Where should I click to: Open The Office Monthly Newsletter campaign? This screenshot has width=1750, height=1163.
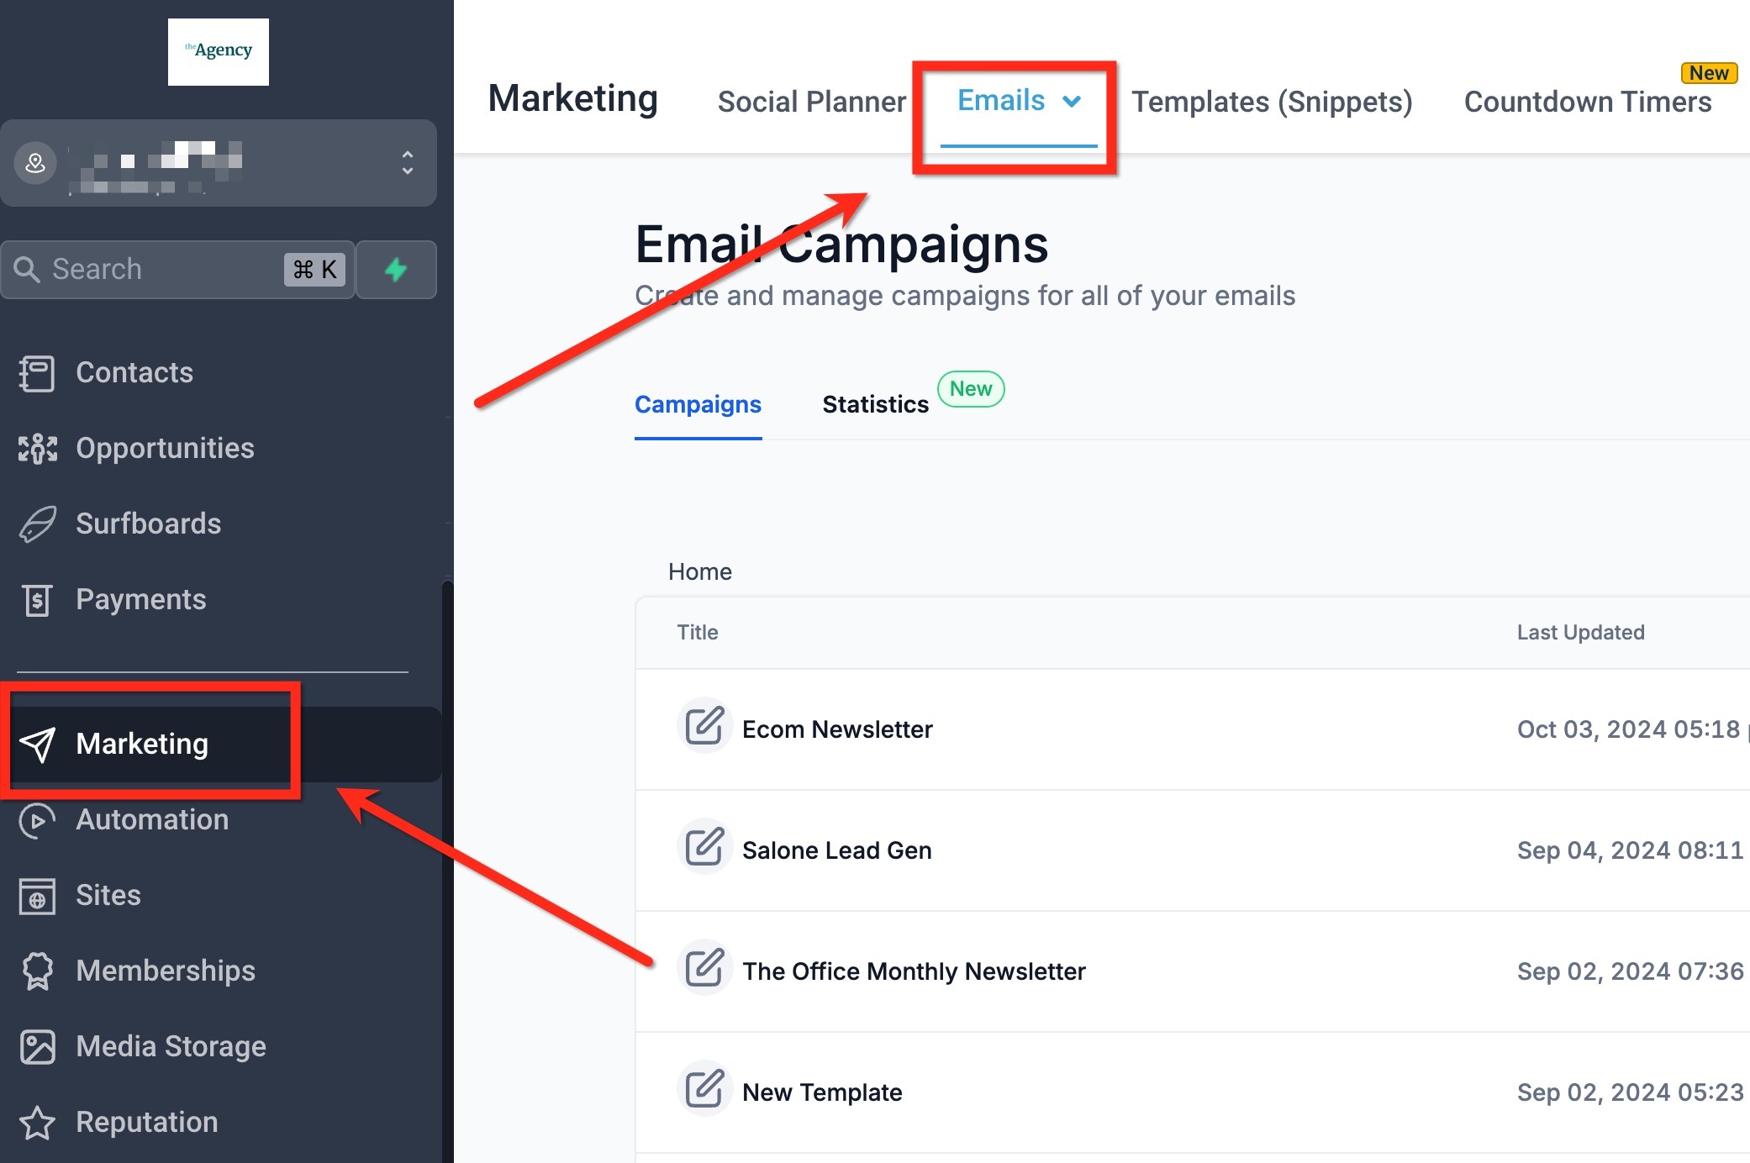914,971
